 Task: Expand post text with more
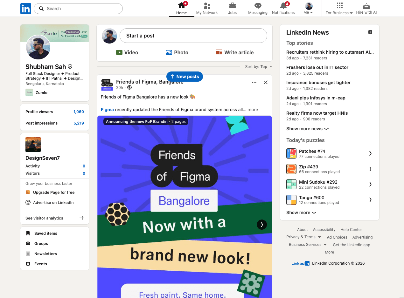[x=253, y=110]
